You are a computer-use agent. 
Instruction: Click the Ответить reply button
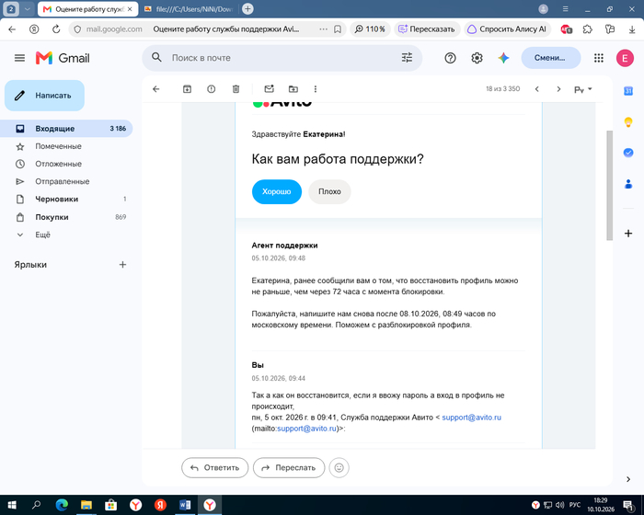click(214, 467)
